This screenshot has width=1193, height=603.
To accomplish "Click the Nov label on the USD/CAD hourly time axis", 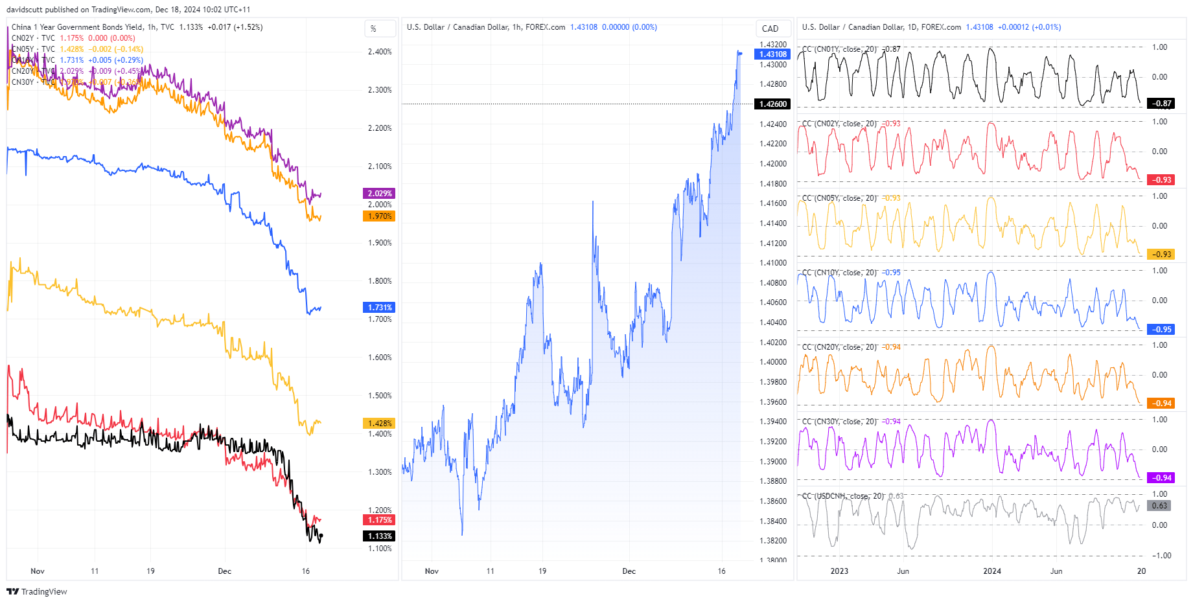I will (x=432, y=571).
